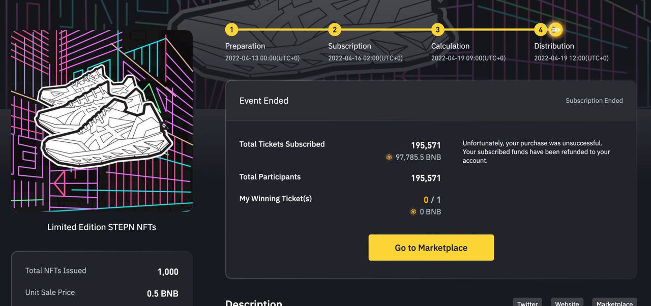Click the BNB coin icon beside 97,785.5 BNB
Image resolution: width=651 pixels, height=306 pixels.
(x=389, y=158)
